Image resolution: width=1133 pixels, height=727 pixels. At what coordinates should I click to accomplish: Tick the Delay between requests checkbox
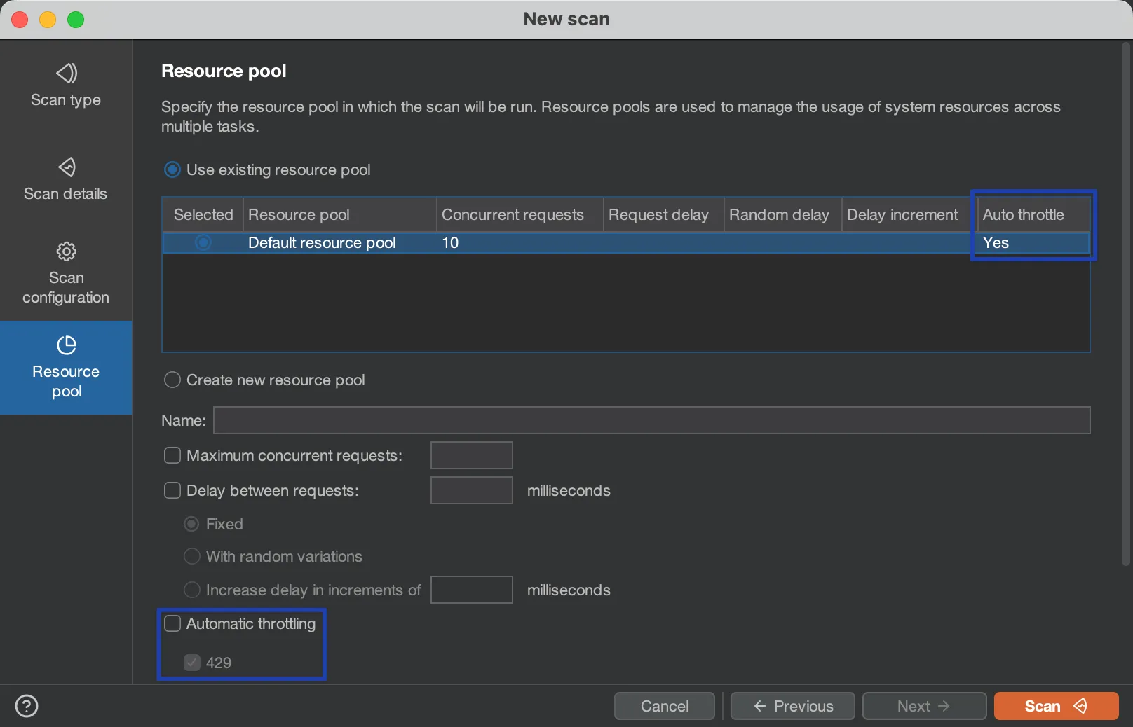(172, 491)
